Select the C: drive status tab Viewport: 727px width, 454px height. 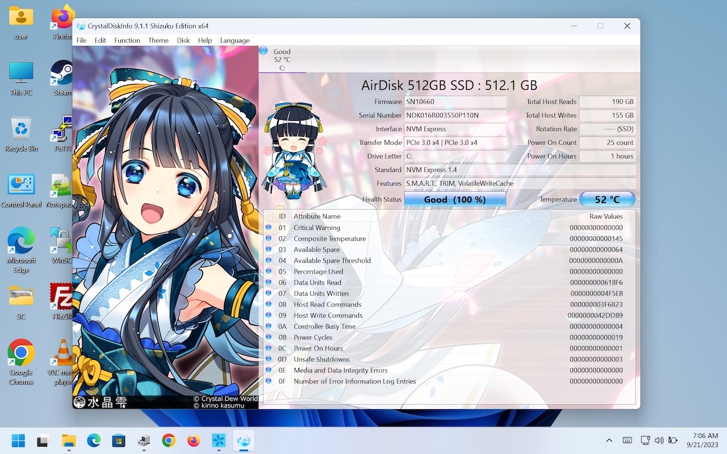point(282,59)
